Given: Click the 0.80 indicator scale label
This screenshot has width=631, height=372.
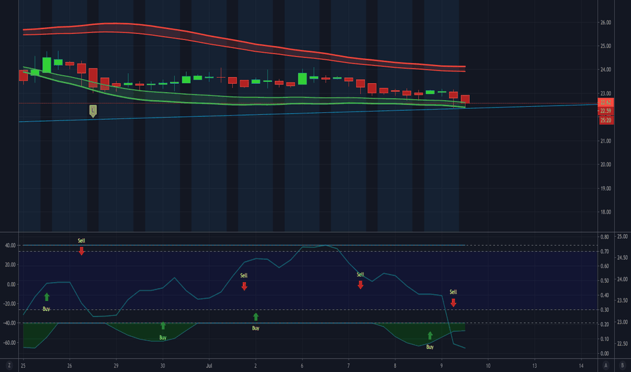Looking at the screenshot, I should [x=605, y=237].
